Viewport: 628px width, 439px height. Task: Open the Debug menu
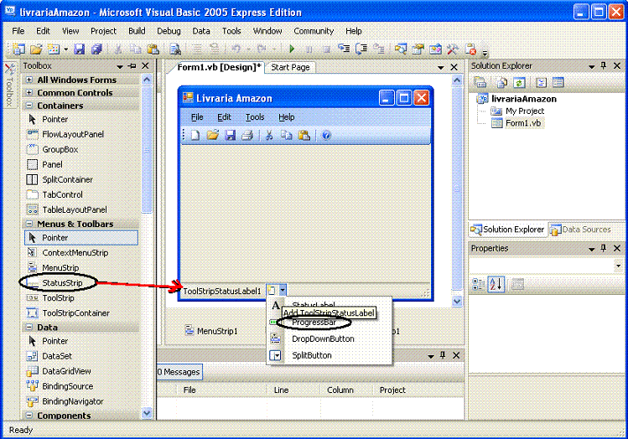coord(169,31)
